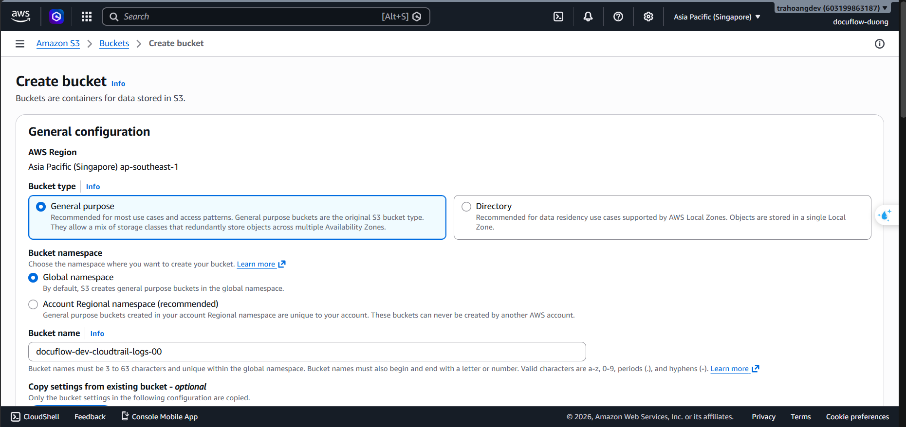Open the settings gear

click(x=648, y=17)
